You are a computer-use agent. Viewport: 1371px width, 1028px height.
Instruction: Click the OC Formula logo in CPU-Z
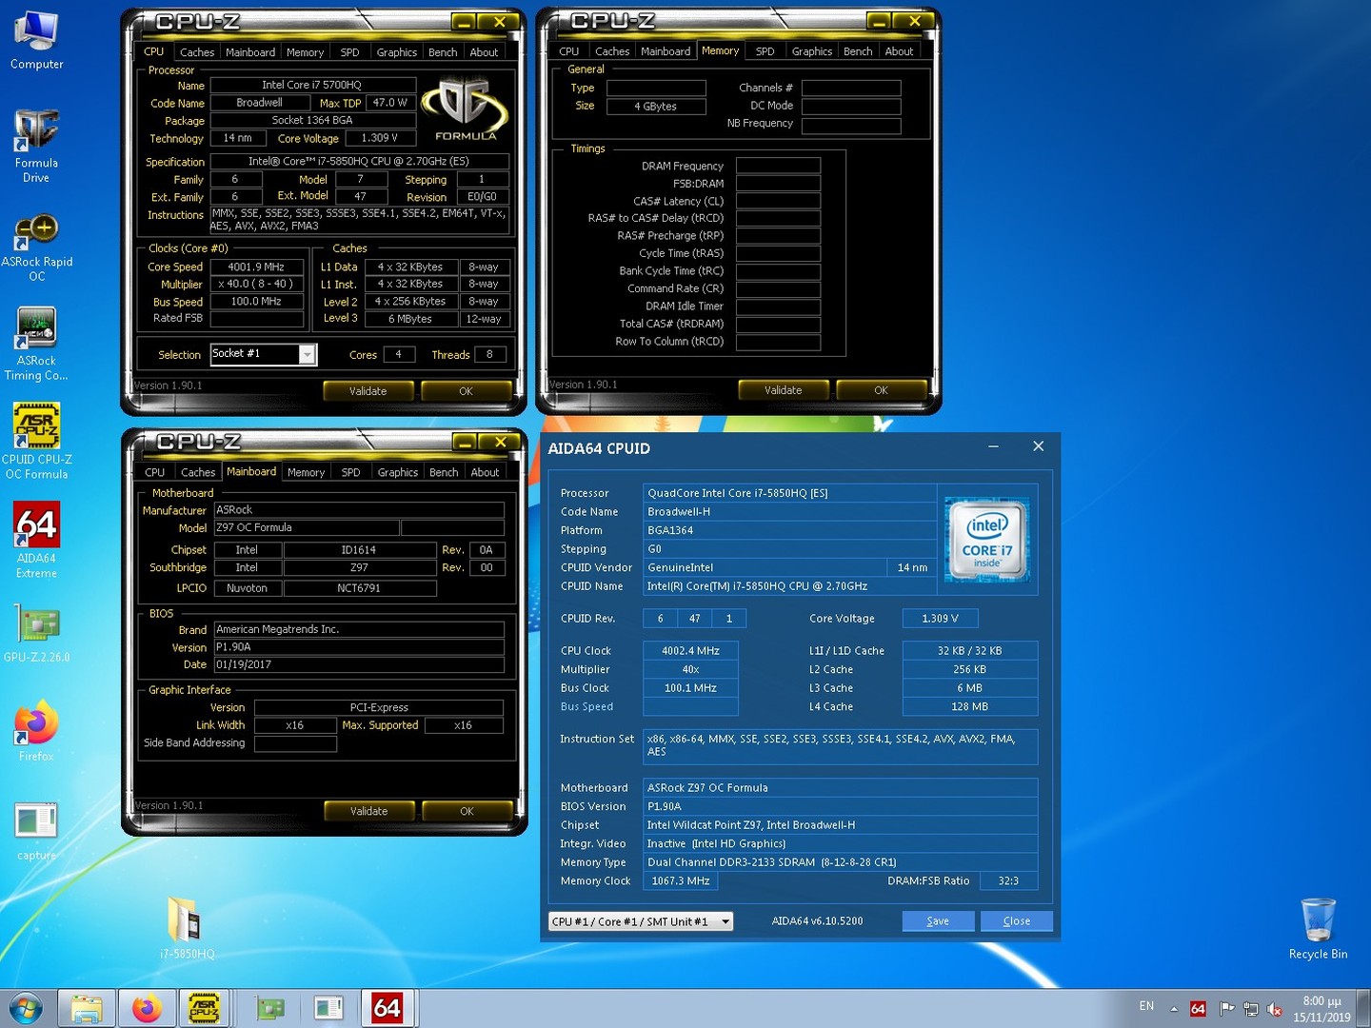466,109
